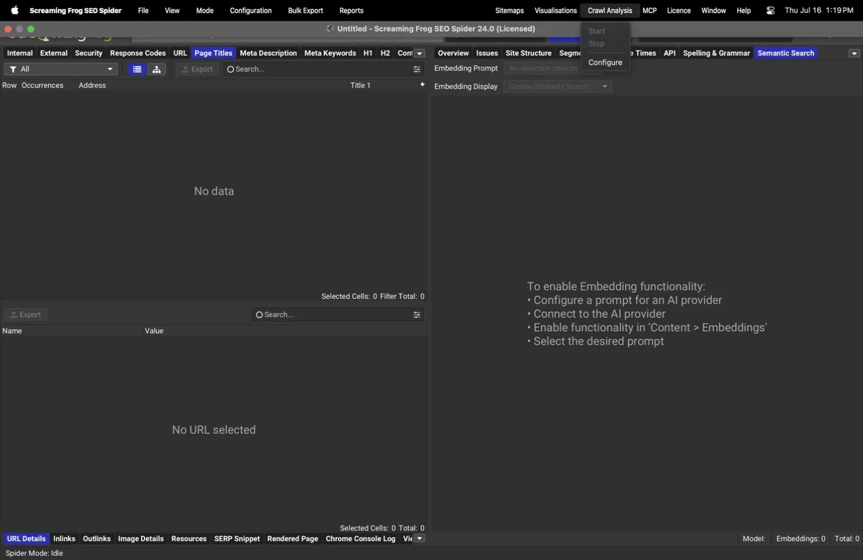The height and width of the screenshot is (560, 863).
Task: Open the Mode menu
Action: pyautogui.click(x=204, y=11)
